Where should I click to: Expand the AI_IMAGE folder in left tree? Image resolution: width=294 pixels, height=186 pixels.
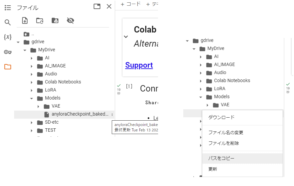point(32,66)
